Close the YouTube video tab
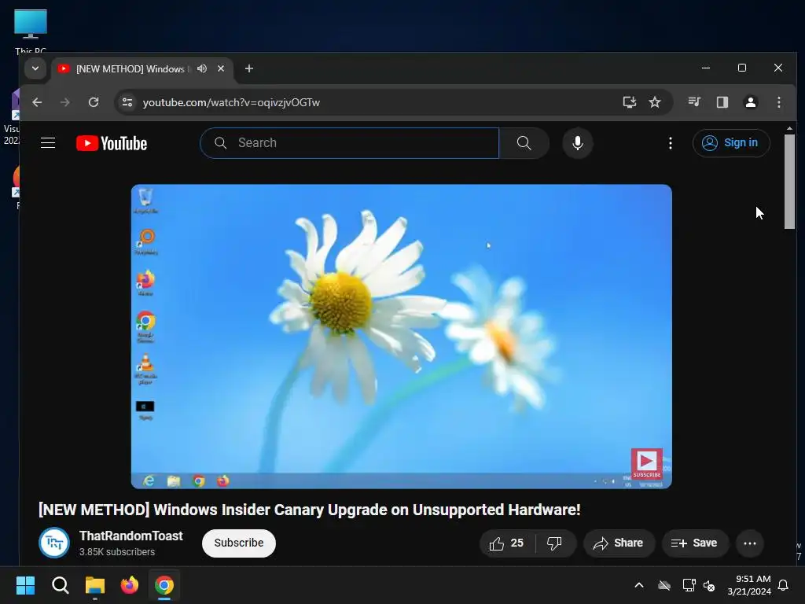Image resolution: width=805 pixels, height=604 pixels. (x=221, y=68)
